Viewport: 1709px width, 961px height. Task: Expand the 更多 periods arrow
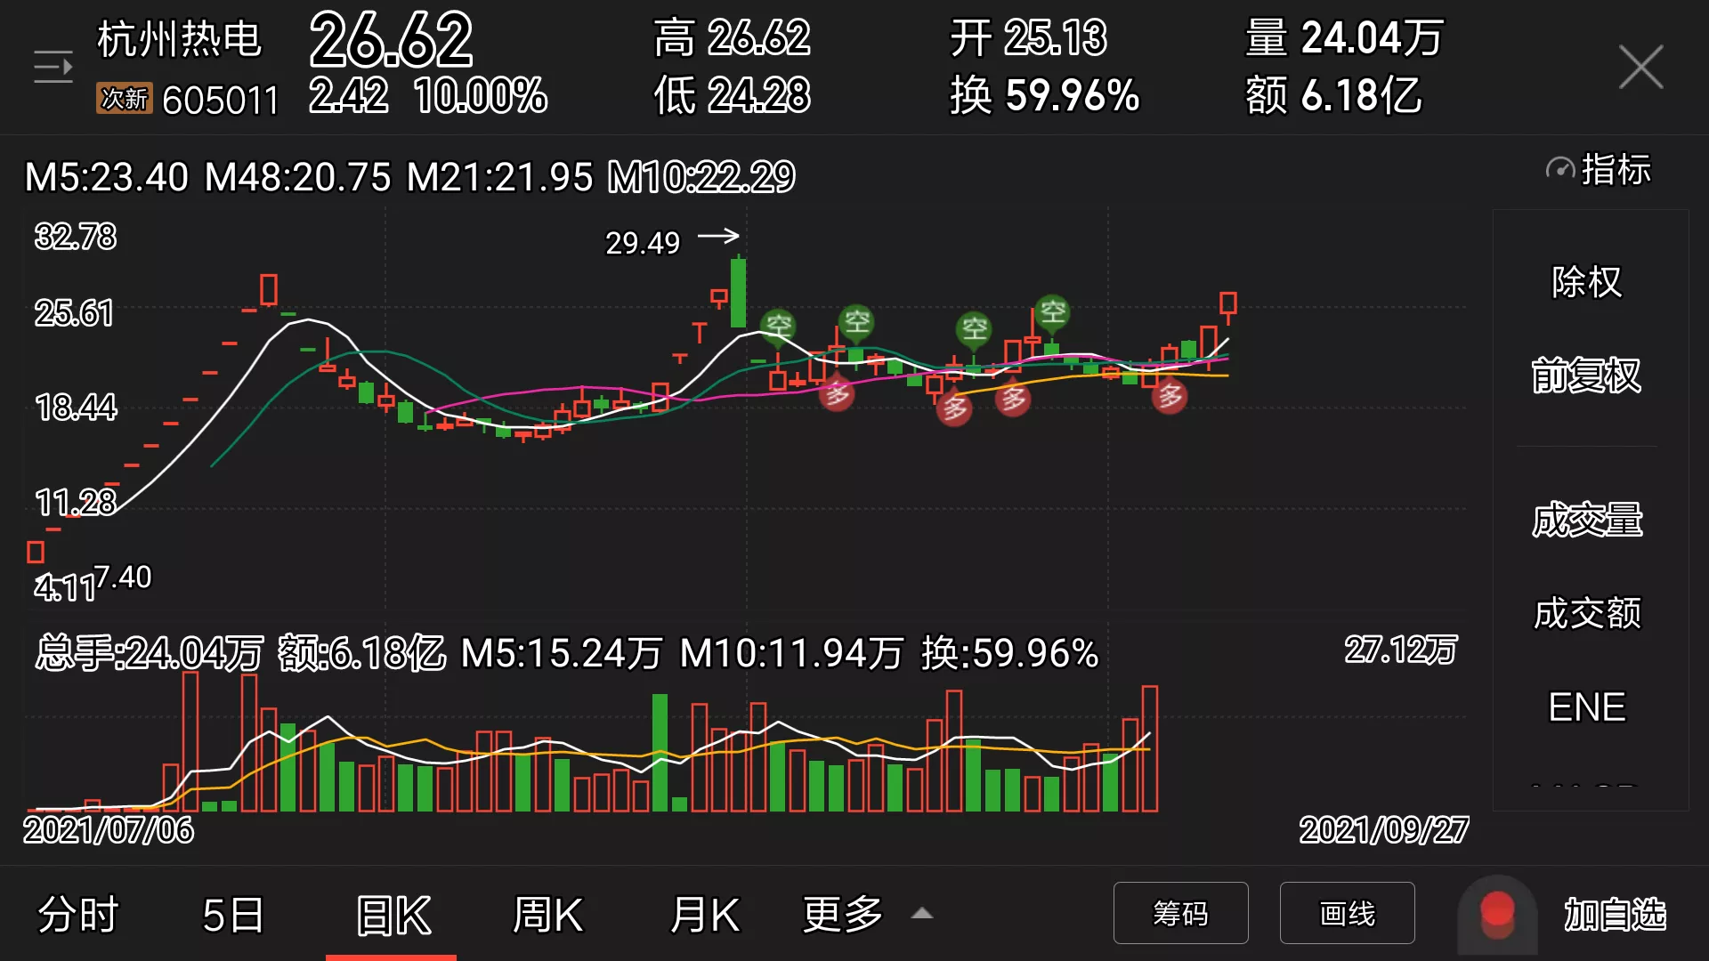[x=922, y=914]
